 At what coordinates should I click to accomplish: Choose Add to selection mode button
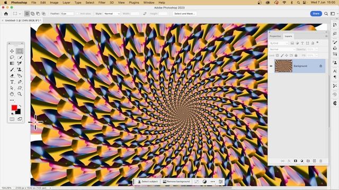coord(32,14)
